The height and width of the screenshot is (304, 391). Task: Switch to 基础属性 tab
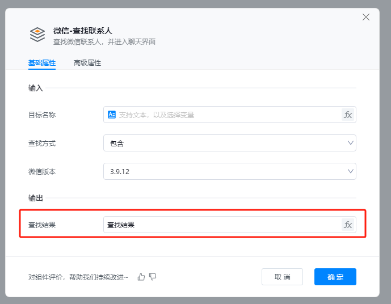pos(42,63)
